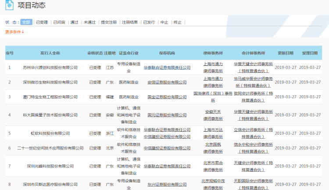Show projects with 未通过 status
This screenshot has height=190, width=329.
click(89, 22)
